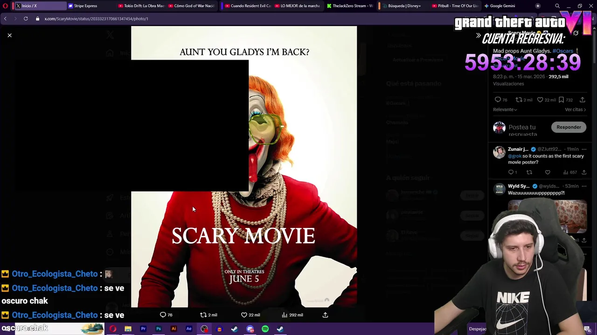Open a new browser tab with plus

pos(538,6)
